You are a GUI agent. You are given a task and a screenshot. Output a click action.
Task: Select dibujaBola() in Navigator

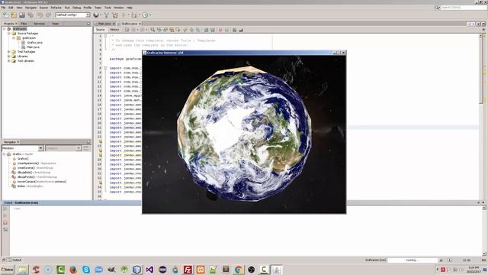click(x=24, y=173)
